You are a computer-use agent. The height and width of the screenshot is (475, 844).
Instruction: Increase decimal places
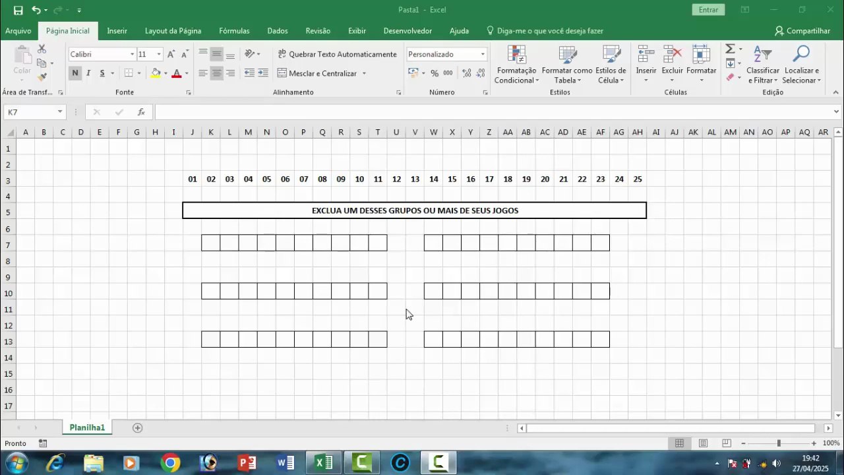[467, 73]
